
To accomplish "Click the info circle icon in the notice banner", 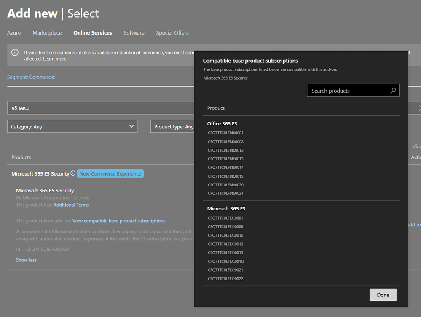I will (x=15, y=52).
